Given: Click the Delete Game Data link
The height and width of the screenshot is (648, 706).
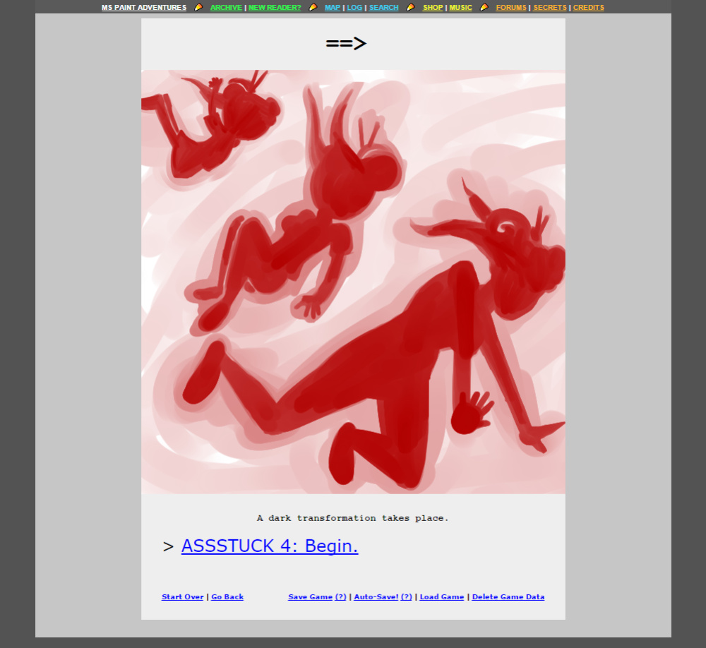Looking at the screenshot, I should pyautogui.click(x=508, y=596).
